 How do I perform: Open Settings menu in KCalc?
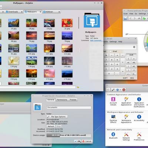pos(113,42)
